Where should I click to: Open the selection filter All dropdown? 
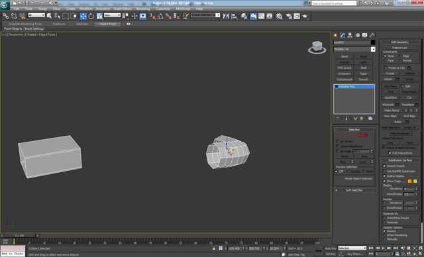36,15
